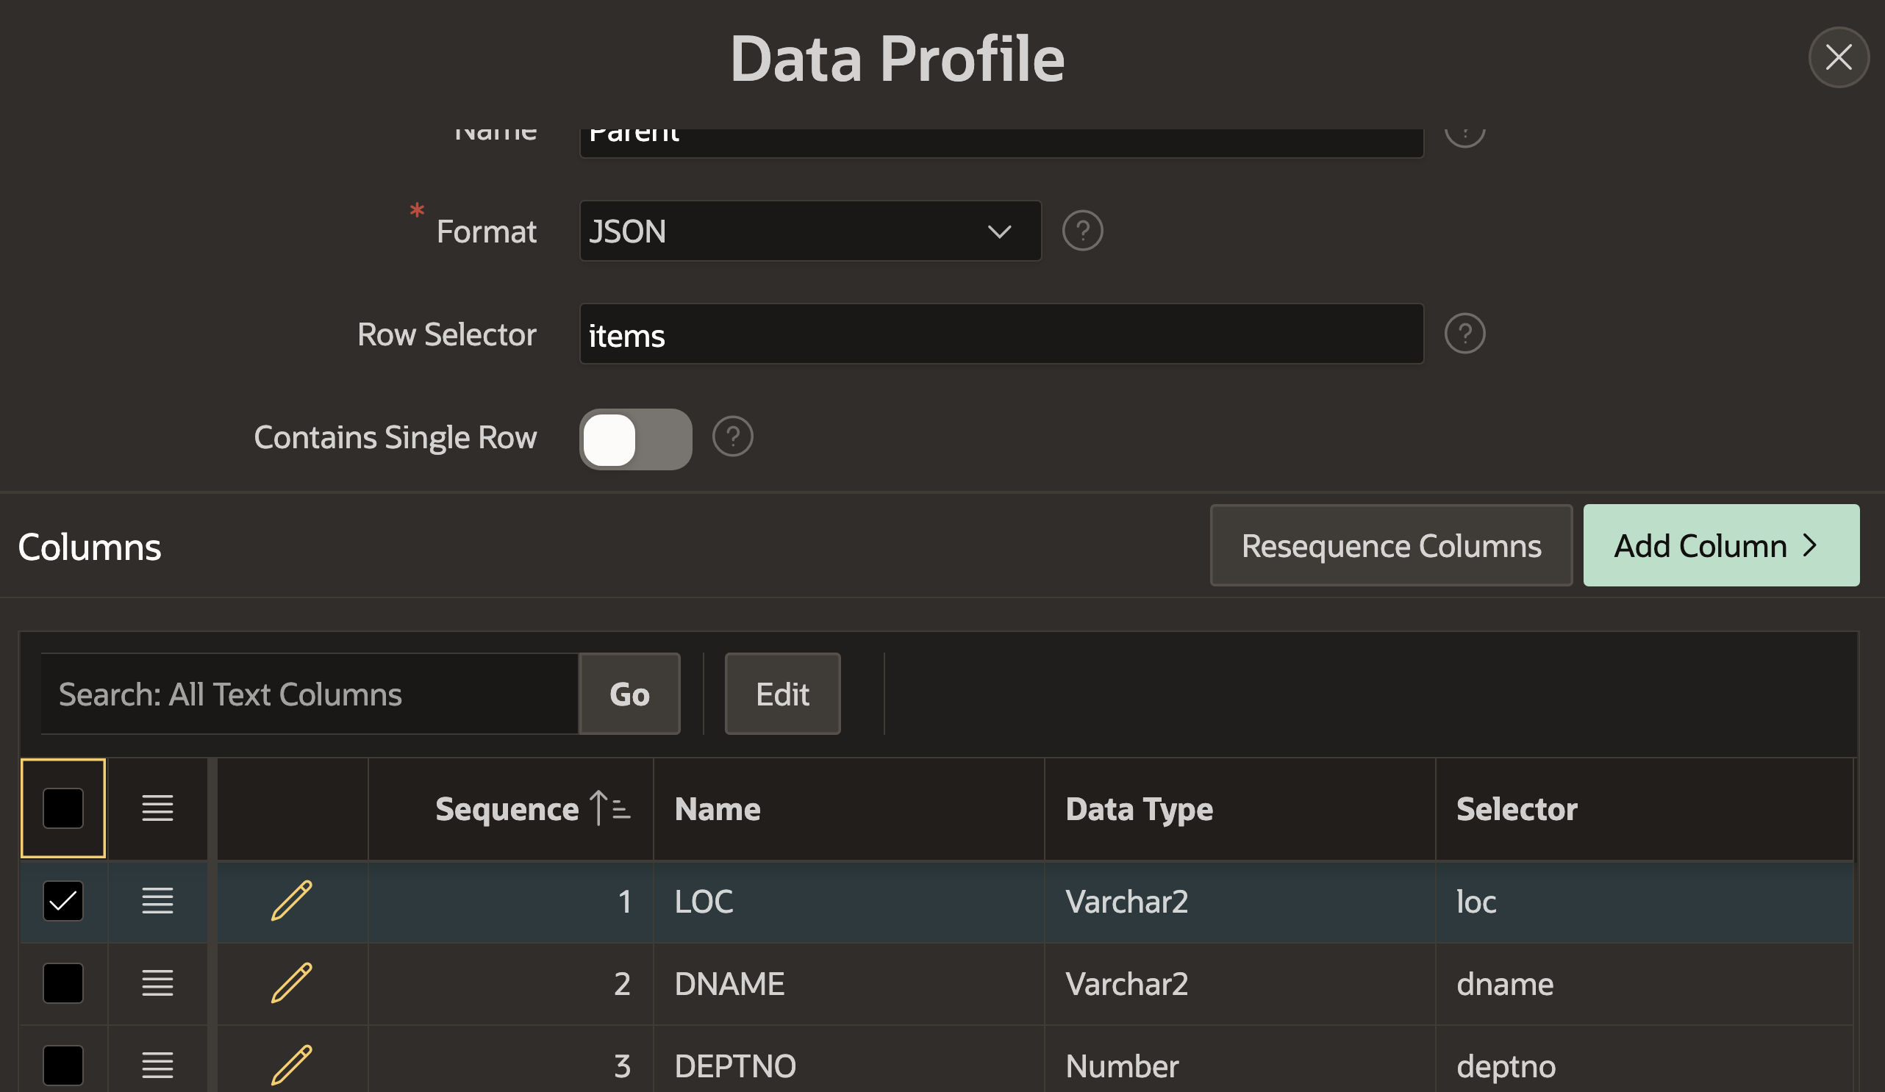1885x1092 pixels.
Task: Click the Edit button above the columns grid
Action: click(782, 694)
